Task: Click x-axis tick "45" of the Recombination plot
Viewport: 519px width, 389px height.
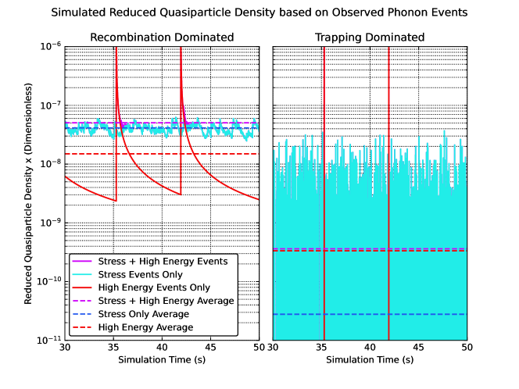Action: (210, 348)
